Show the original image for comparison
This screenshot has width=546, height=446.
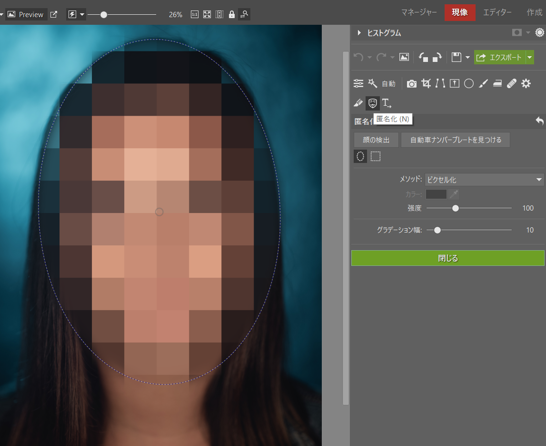tap(404, 57)
